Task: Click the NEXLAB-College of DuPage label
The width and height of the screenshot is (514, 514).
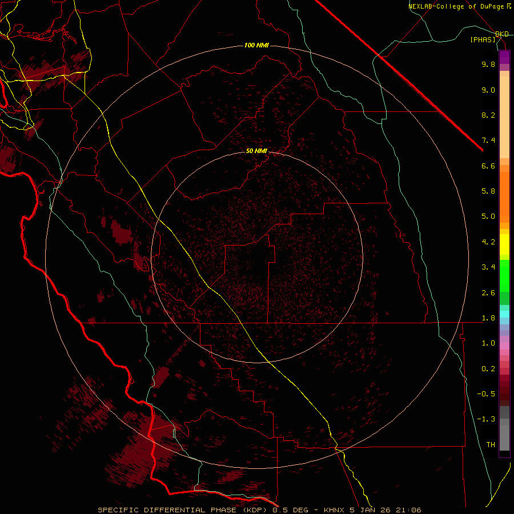Action: click(x=457, y=6)
